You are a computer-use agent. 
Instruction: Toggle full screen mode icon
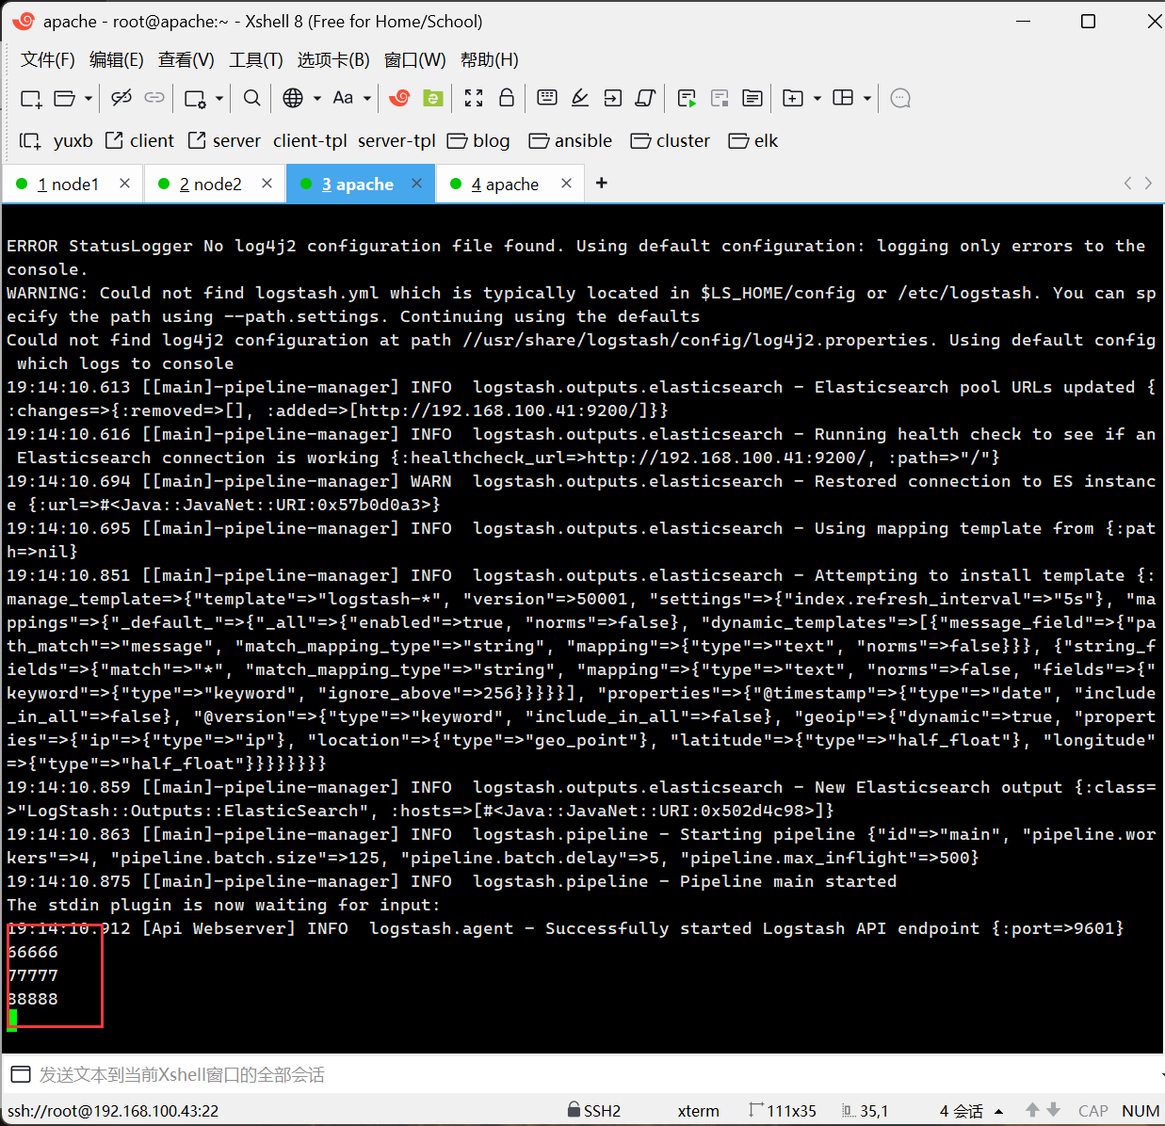coord(474,98)
